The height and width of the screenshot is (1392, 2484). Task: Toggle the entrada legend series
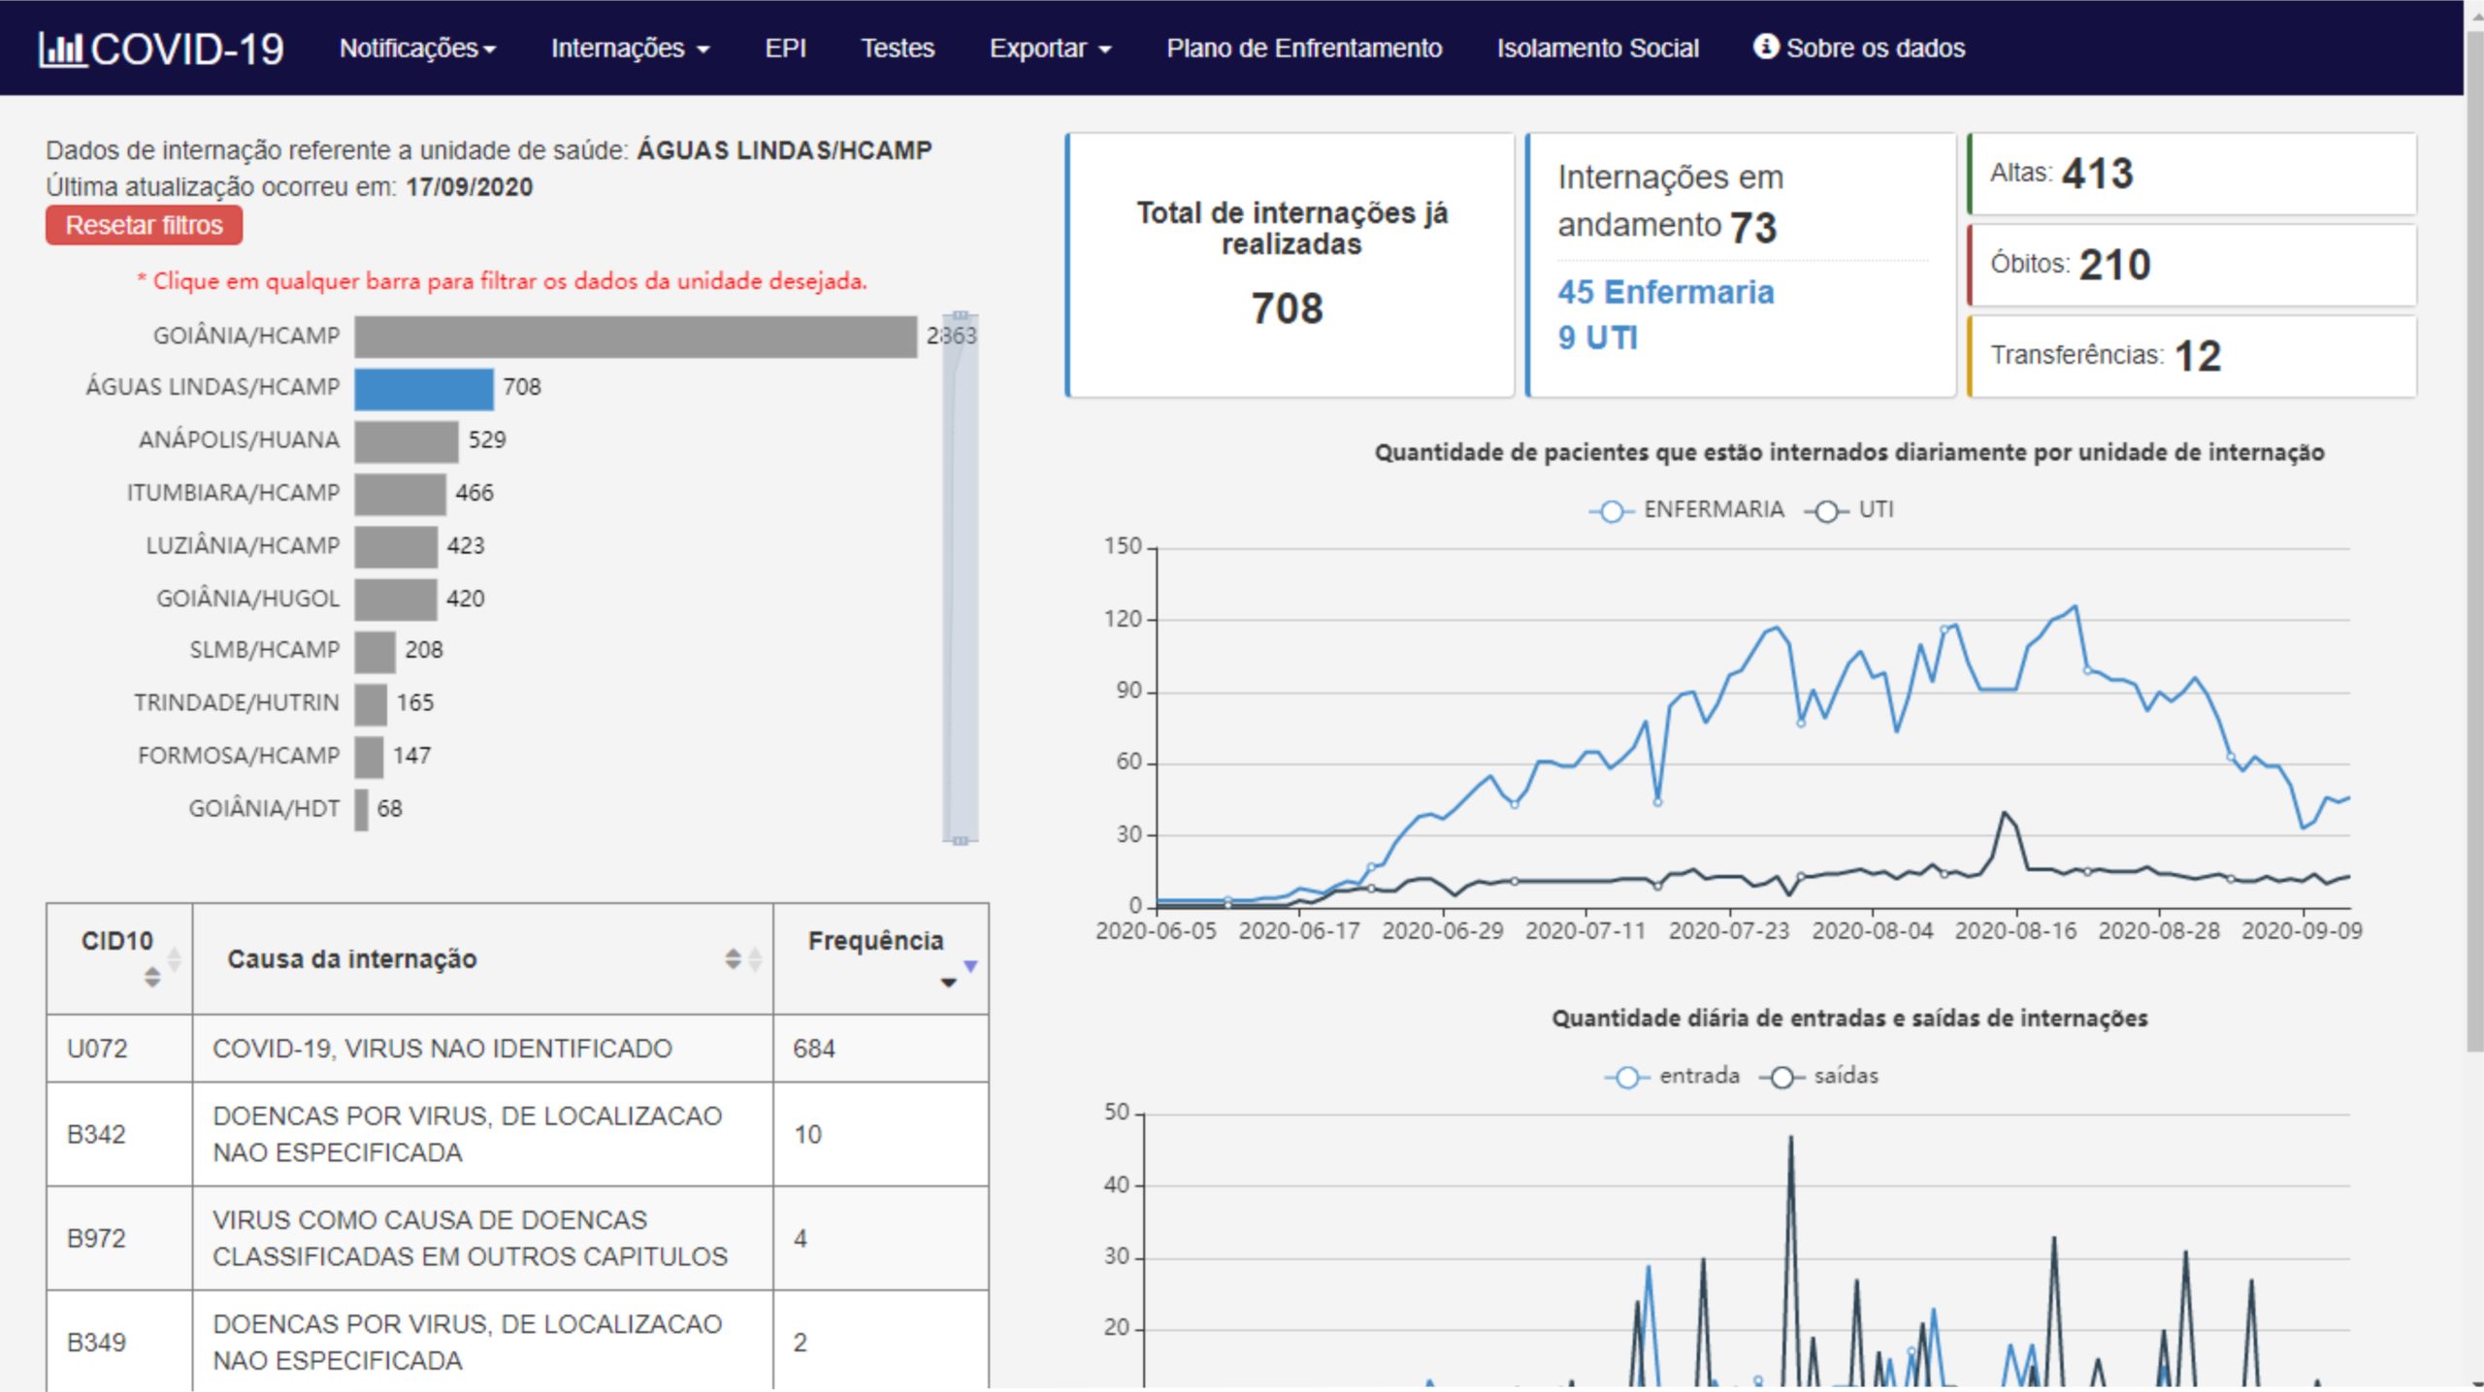[1672, 1076]
